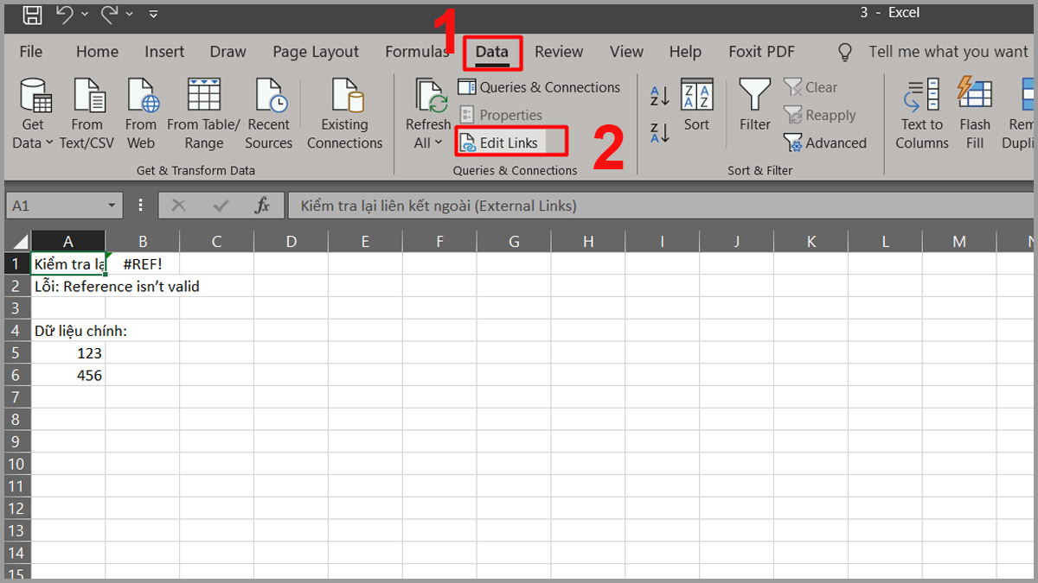Select cell A1 Kiểm tra lại text
This screenshot has height=583, width=1038.
click(x=68, y=263)
